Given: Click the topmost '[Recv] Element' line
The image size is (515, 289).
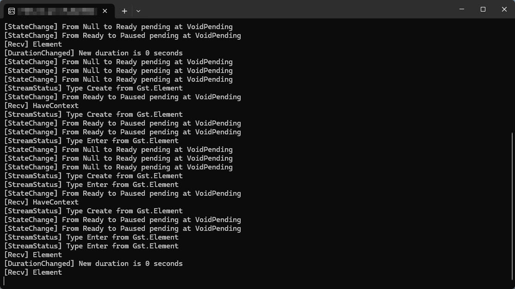Looking at the screenshot, I should (33, 44).
